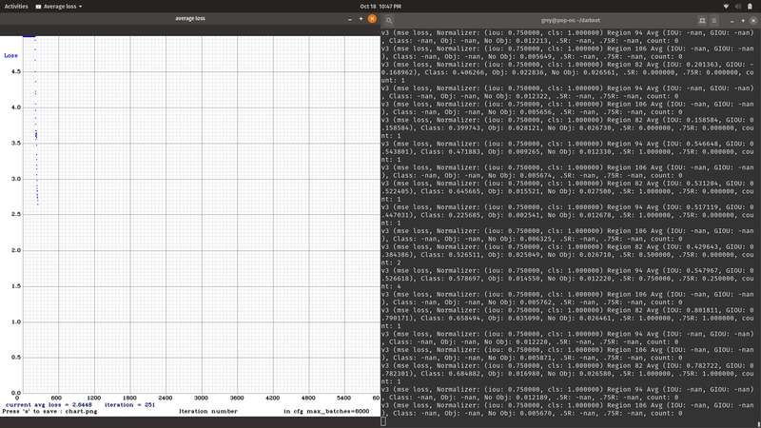
Task: Open the terminal search magnifier icon
Action: click(x=389, y=19)
